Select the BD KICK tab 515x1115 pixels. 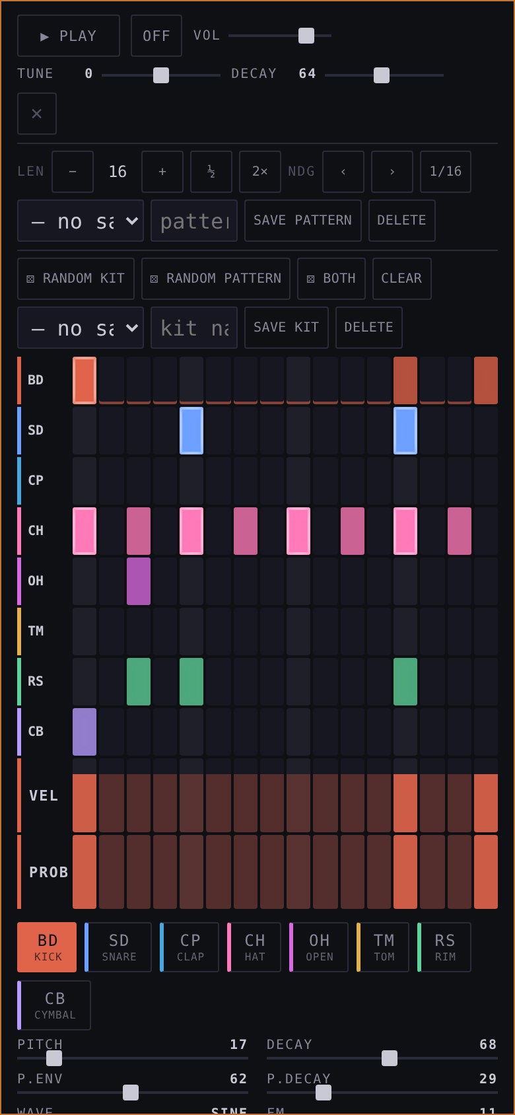pos(48,947)
